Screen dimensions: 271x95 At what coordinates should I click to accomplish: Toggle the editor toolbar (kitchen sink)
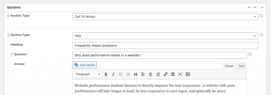click(x=188, y=74)
